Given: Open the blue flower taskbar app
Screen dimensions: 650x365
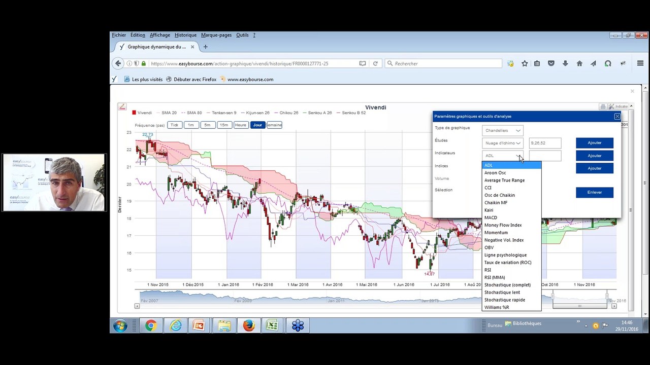Looking at the screenshot, I should [x=298, y=325].
